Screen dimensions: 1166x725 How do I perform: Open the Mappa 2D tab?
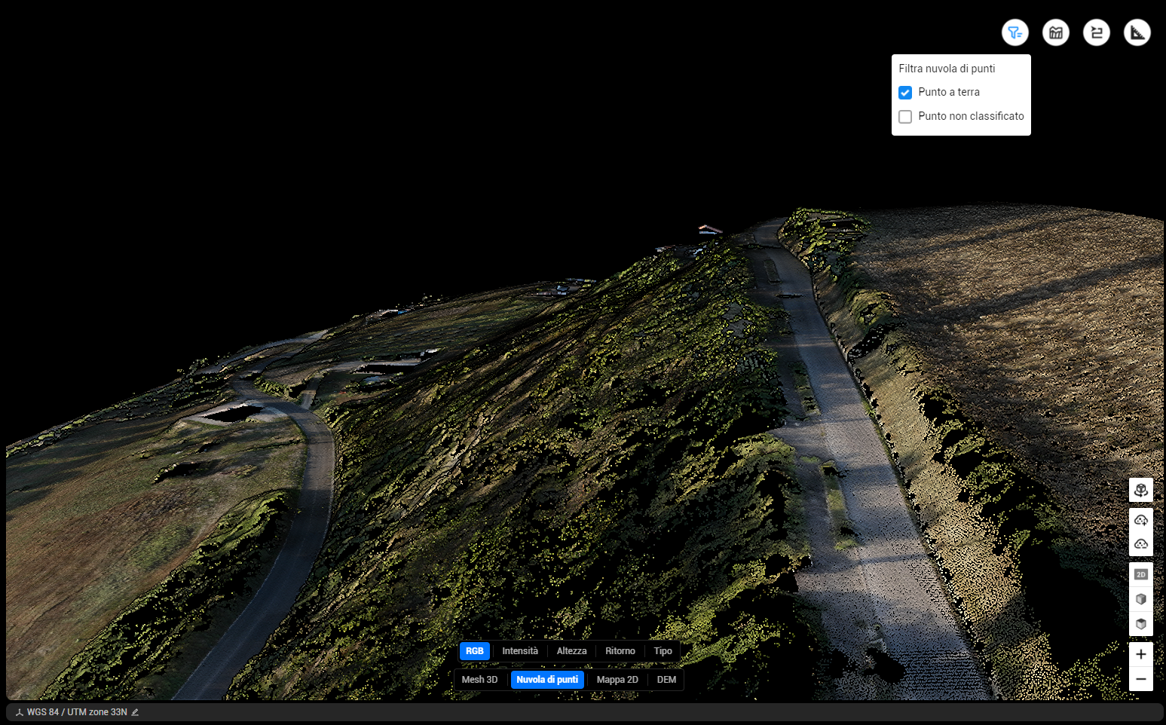[x=617, y=680]
